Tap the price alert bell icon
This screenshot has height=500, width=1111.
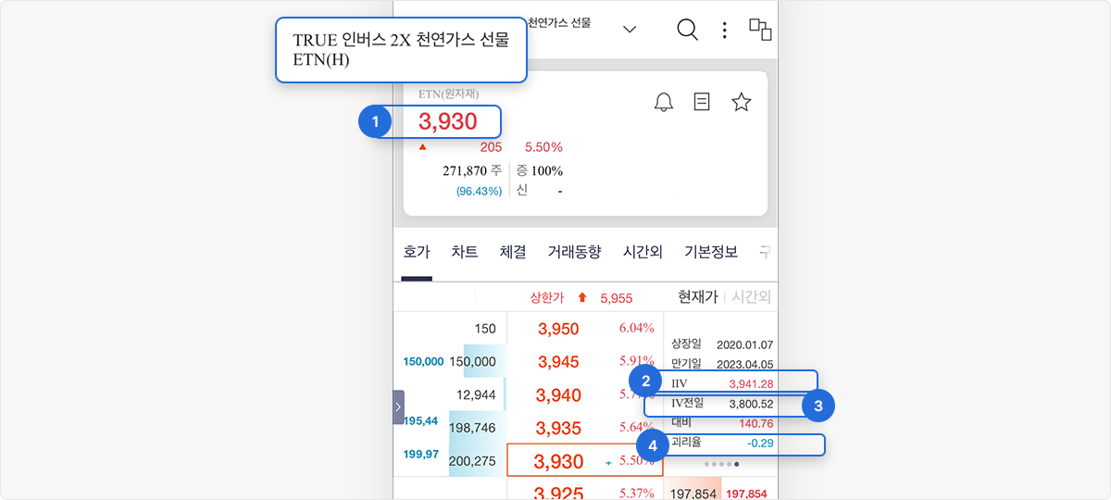point(664,103)
